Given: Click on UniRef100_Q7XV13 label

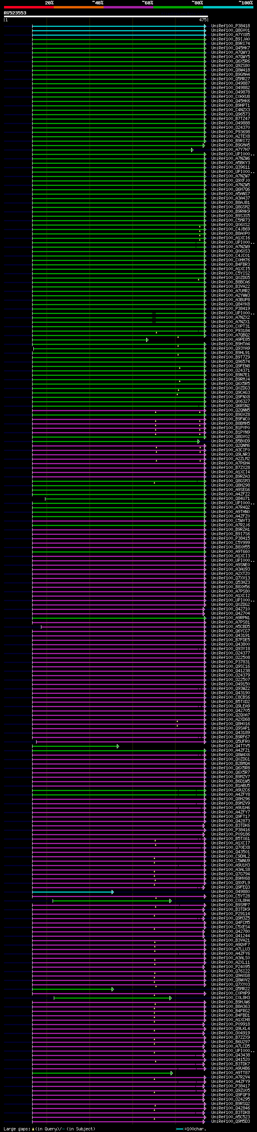Looking at the screenshot, I should 230,578.
